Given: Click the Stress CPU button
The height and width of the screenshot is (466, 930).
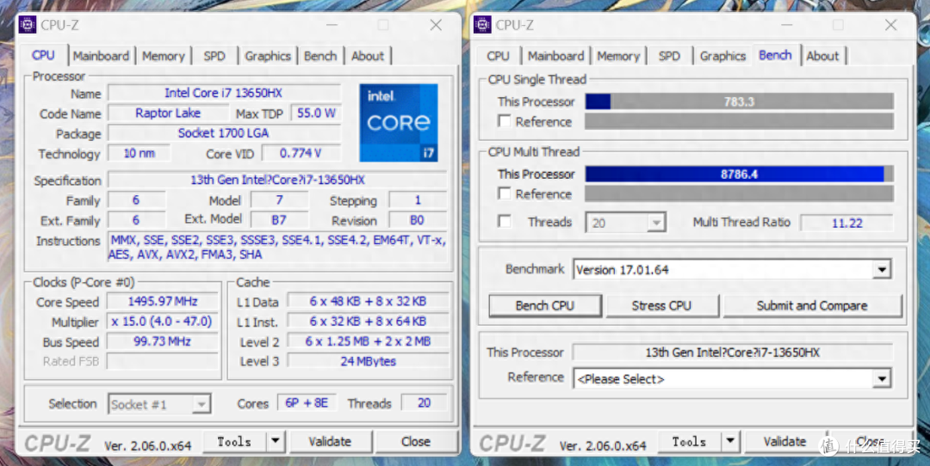Looking at the screenshot, I should pyautogui.click(x=661, y=305).
